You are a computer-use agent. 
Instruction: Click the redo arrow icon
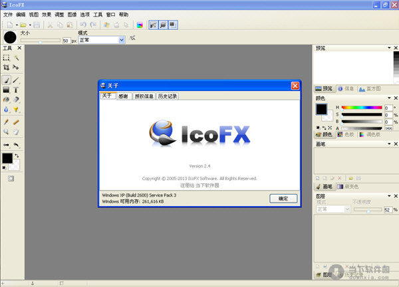point(93,25)
